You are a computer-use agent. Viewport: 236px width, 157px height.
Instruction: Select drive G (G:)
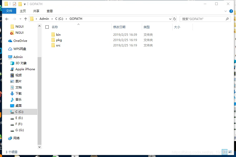click(17, 130)
